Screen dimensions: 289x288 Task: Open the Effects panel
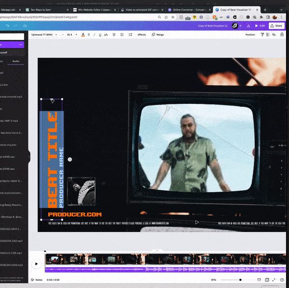142,35
